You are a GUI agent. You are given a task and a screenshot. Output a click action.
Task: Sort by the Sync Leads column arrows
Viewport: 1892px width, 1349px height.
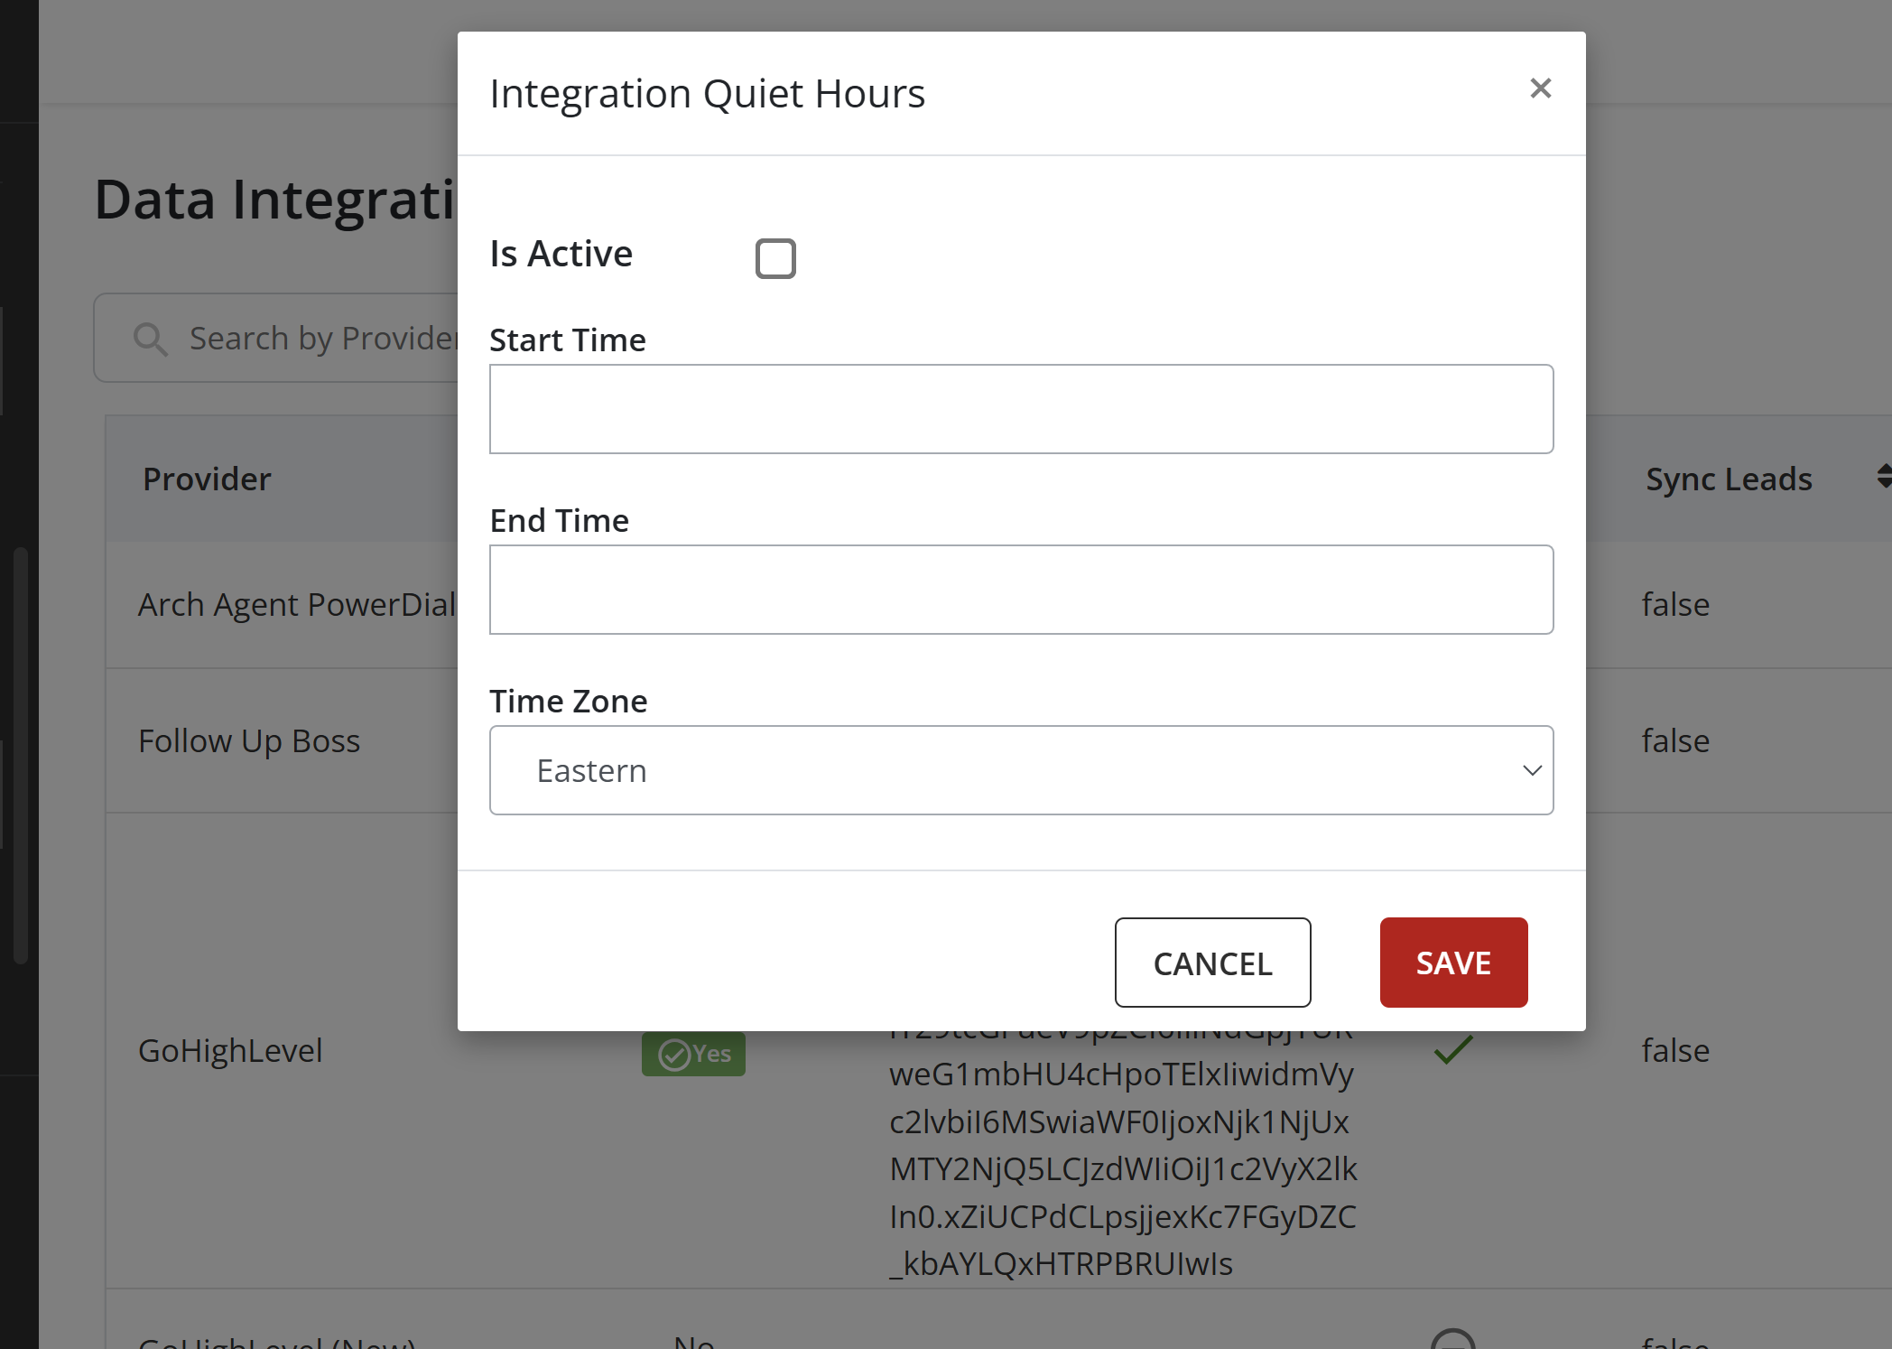click(x=1884, y=477)
